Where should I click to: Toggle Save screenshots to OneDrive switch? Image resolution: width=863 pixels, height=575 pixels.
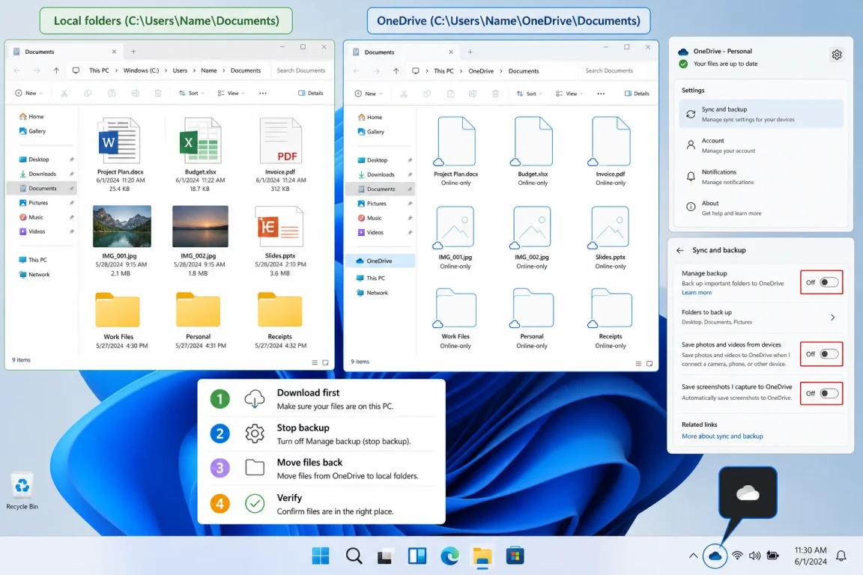[x=829, y=393]
